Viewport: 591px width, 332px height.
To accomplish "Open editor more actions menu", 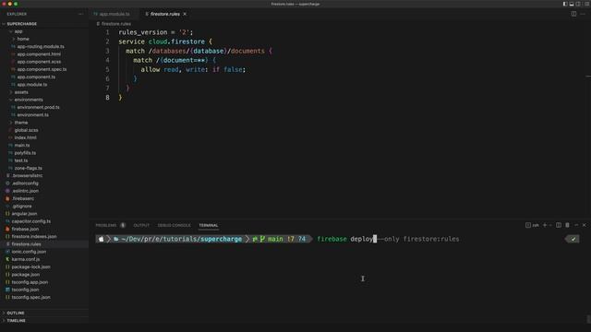I will click(583, 14).
